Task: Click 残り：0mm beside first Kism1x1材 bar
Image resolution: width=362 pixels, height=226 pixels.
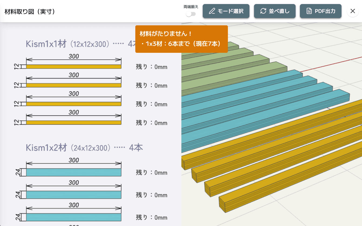Action: tap(151, 67)
